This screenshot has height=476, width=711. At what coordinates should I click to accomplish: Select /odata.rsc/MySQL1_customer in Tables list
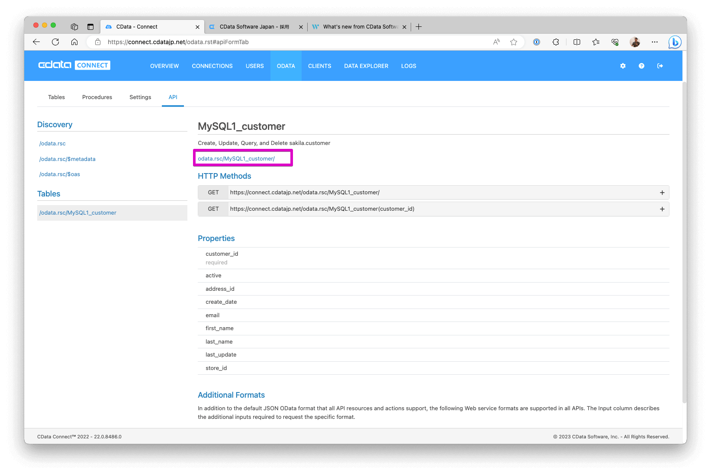coord(112,213)
